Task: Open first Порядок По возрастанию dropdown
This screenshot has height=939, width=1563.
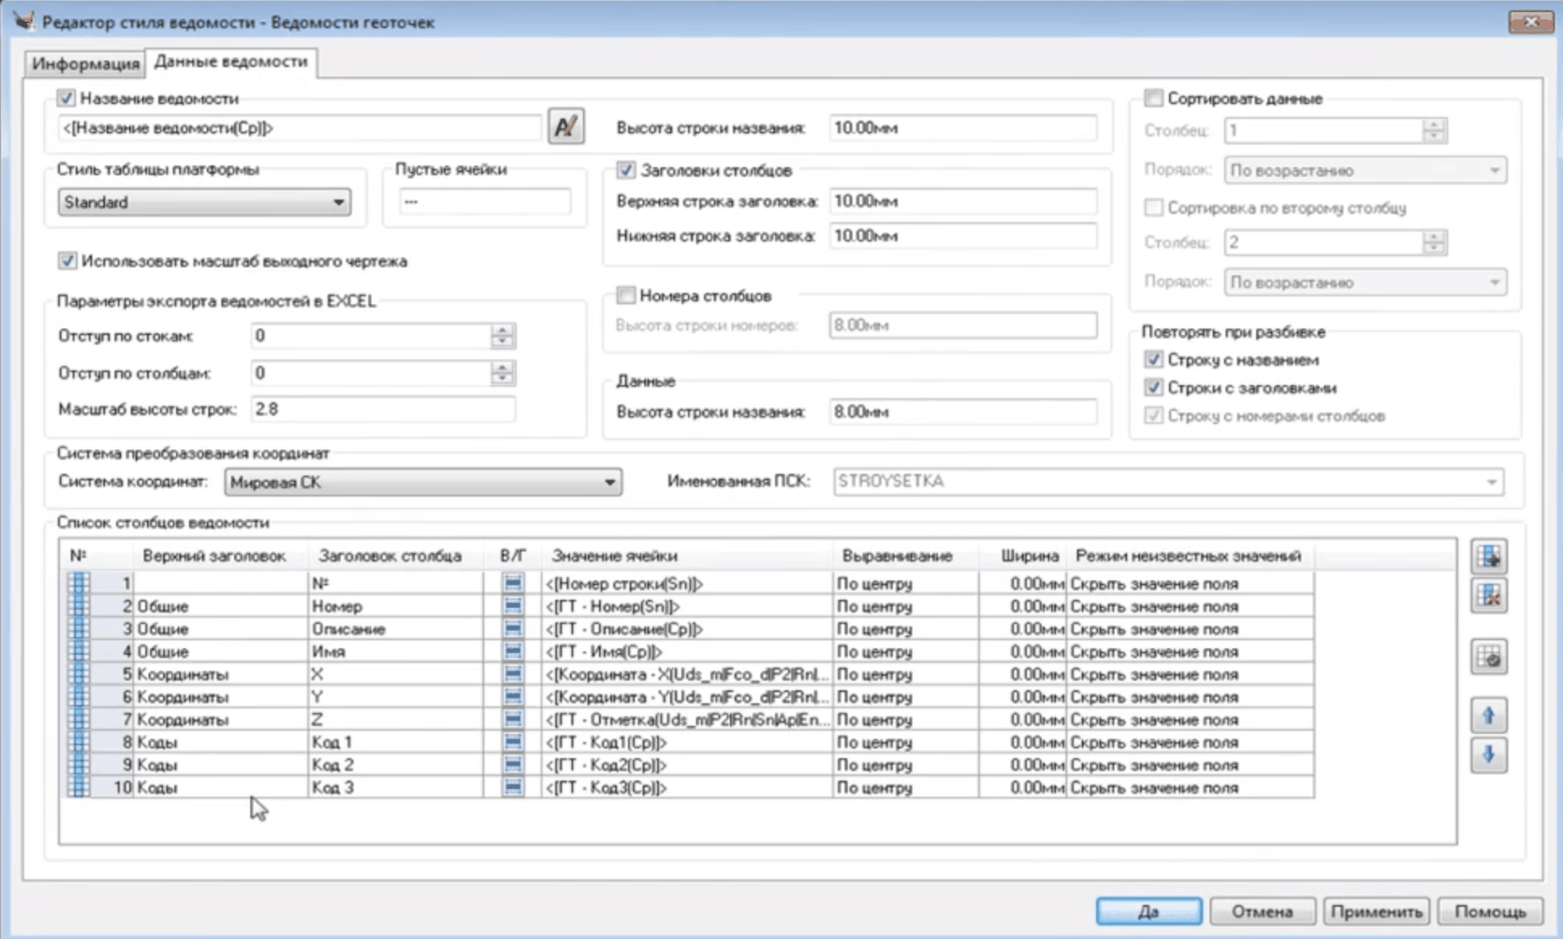Action: tap(1364, 170)
